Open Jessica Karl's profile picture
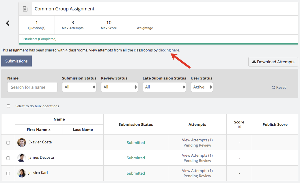This screenshot has width=300, height=183. (x=22, y=173)
